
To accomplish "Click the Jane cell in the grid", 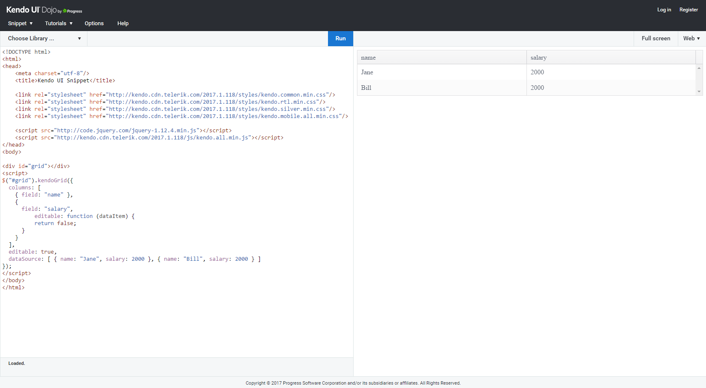I will click(442, 72).
